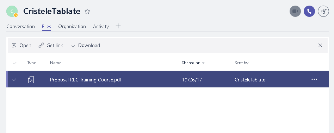Click Get link for selected file

point(51,45)
